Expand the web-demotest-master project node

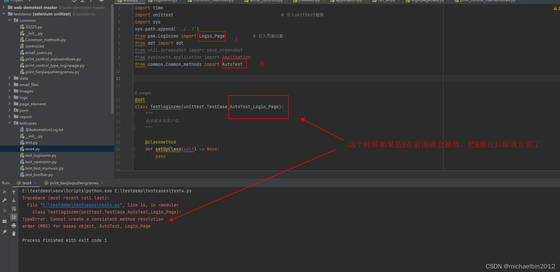4,7
